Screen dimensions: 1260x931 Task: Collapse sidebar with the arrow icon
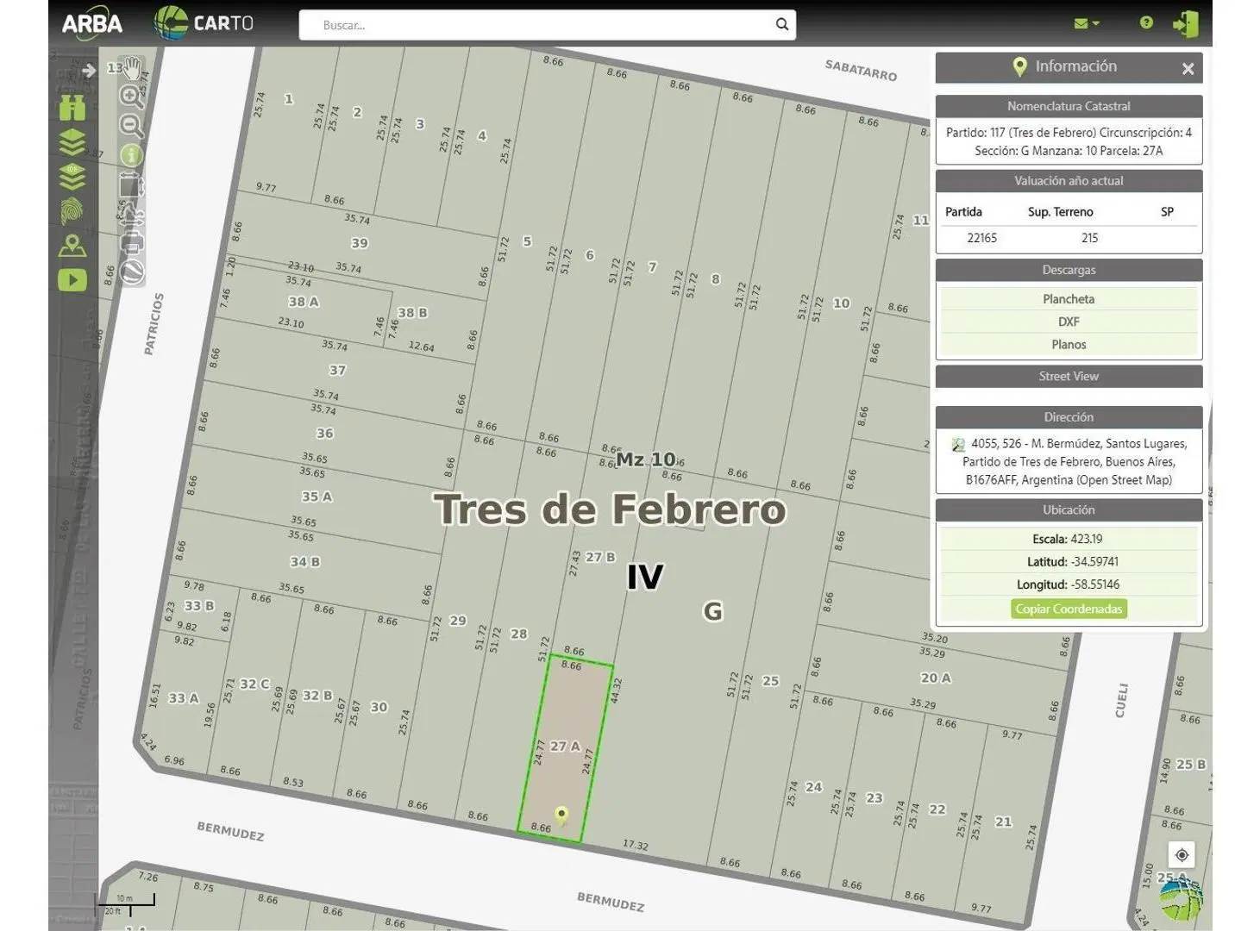pos(88,70)
